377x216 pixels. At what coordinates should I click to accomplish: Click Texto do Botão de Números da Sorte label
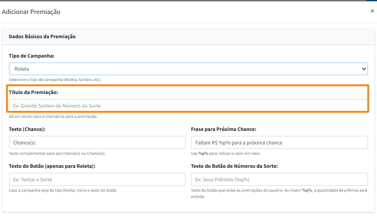point(235,166)
